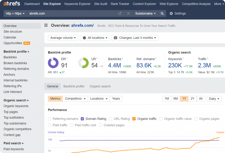The height and width of the screenshot is (153, 225).
Task: Click the DR info icon
Action: click(67, 58)
